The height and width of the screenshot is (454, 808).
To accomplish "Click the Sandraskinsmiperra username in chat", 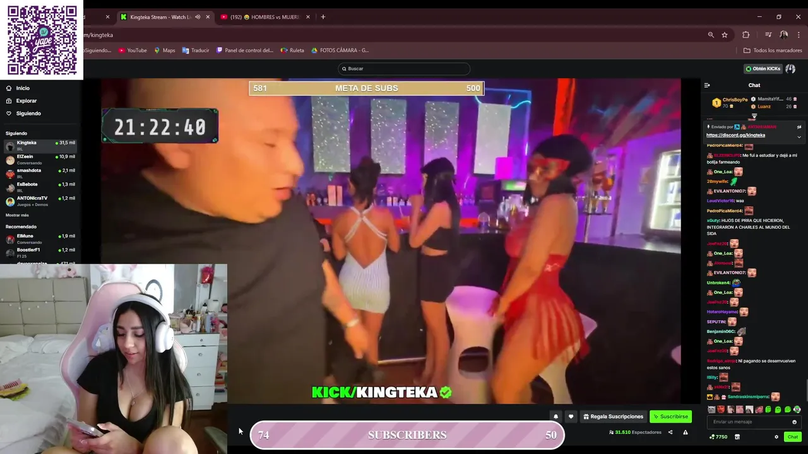I will coord(749,397).
